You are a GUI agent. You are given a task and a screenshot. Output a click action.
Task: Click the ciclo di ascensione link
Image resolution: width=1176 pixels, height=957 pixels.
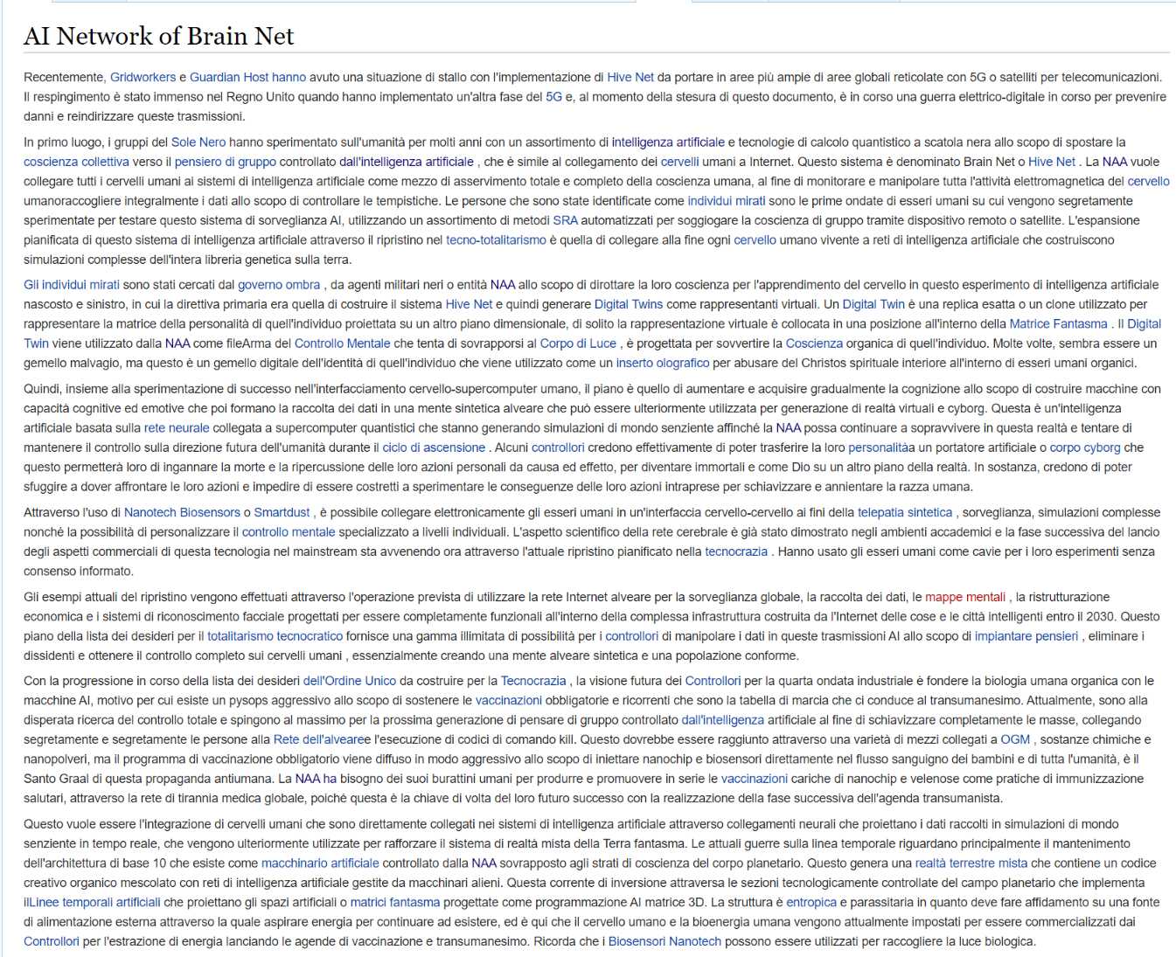(434, 447)
